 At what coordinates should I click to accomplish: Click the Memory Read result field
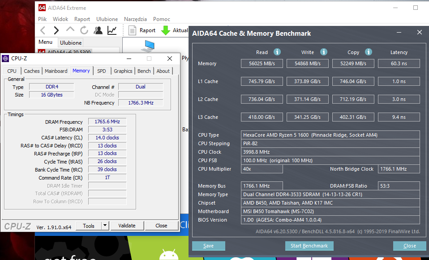point(262,63)
